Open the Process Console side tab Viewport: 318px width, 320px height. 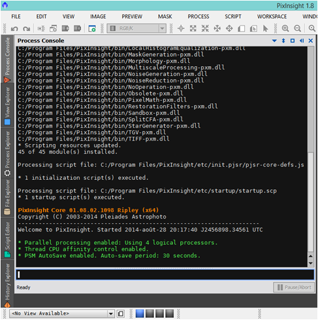click(7, 60)
